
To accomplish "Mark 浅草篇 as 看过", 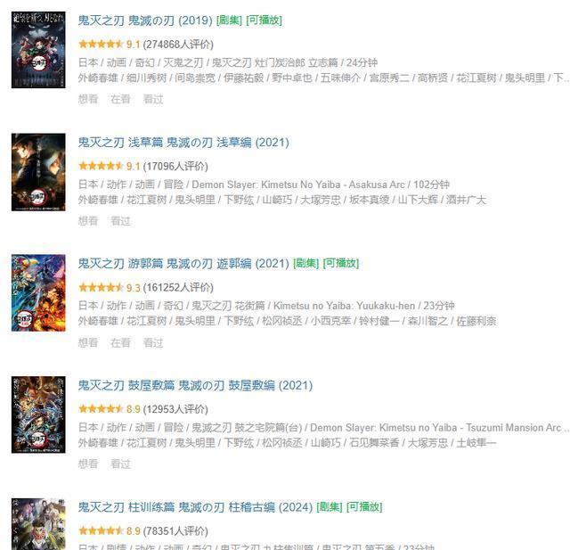I will click(x=121, y=221).
